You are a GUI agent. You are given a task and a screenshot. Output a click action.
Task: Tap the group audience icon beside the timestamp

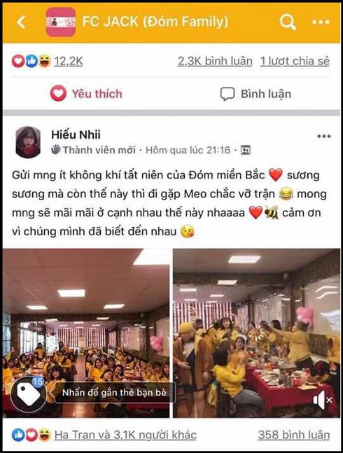246,151
